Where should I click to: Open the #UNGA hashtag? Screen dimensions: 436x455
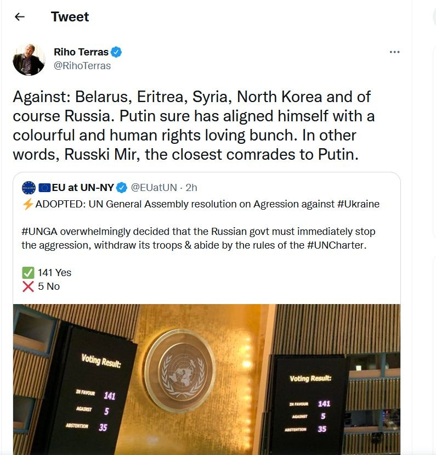[40, 232]
